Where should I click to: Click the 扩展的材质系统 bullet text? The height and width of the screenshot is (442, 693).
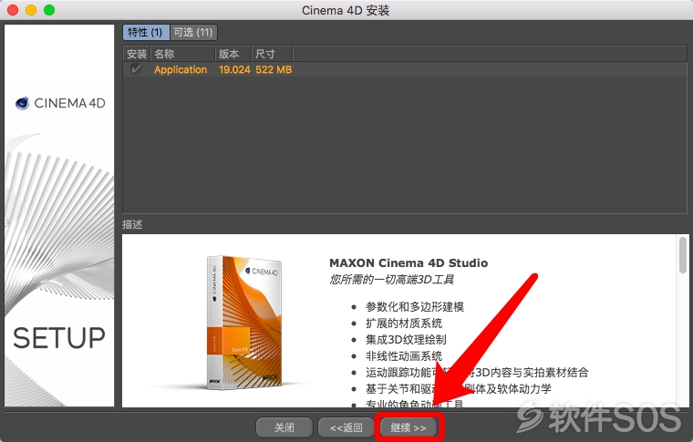pyautogui.click(x=404, y=324)
